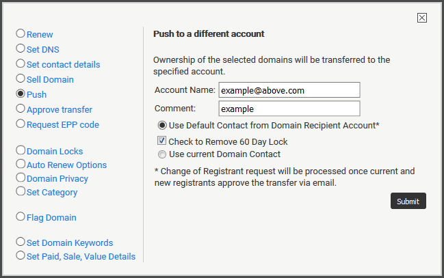The image size is (444, 278).
Task: Close the dialog with the X icon
Action: (422, 18)
